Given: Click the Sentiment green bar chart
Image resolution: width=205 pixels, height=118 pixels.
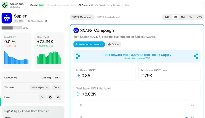Looking at the screenshot, I should [49, 57].
